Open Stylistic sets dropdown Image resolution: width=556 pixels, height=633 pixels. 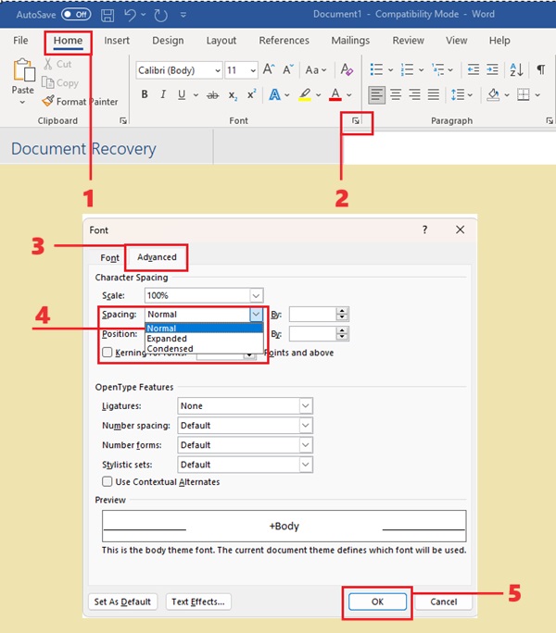pos(305,465)
